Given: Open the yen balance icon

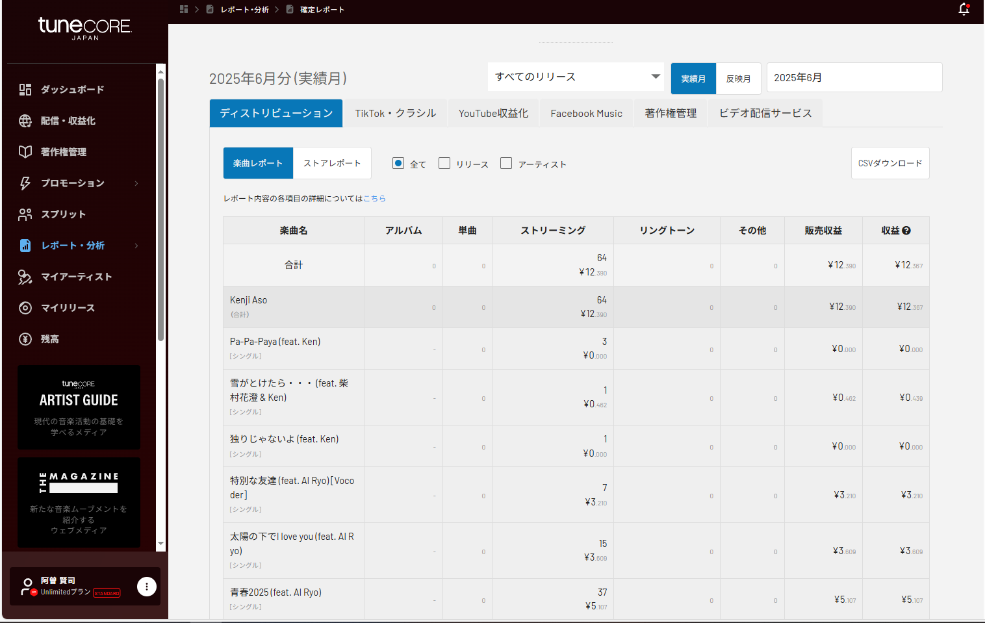Looking at the screenshot, I should click(x=25, y=339).
